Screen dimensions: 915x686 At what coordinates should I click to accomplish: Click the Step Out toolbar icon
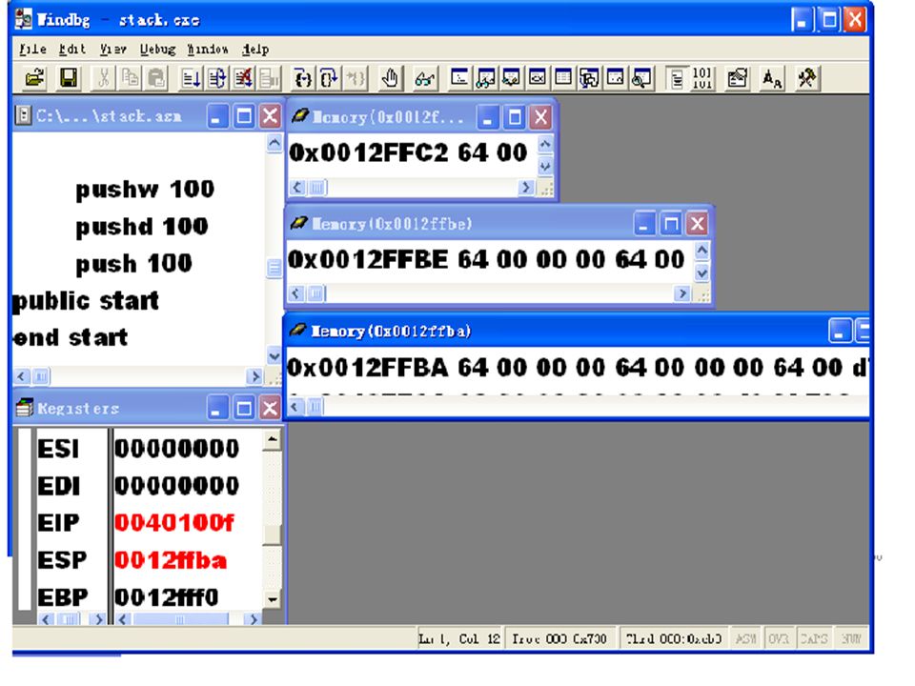tap(356, 77)
